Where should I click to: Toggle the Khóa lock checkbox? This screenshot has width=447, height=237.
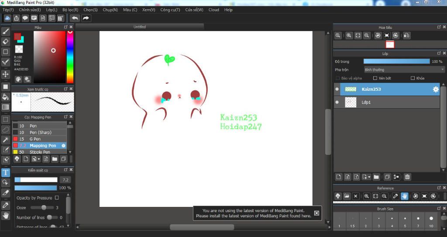point(413,78)
